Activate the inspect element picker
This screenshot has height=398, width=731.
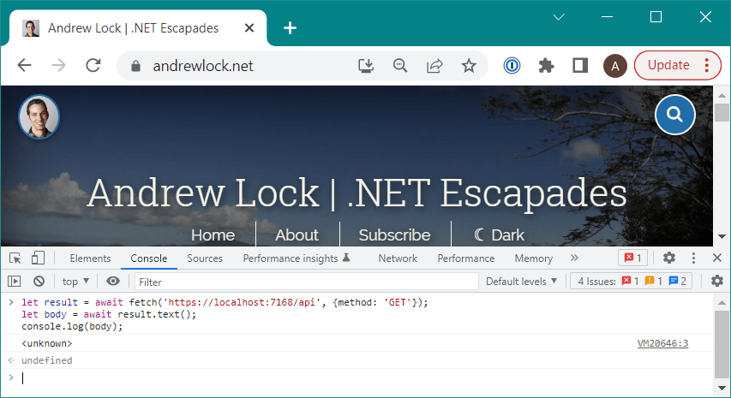coord(15,258)
